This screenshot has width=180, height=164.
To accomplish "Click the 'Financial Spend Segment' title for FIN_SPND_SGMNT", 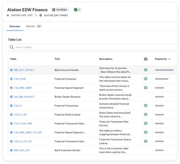I will pos(69,88).
